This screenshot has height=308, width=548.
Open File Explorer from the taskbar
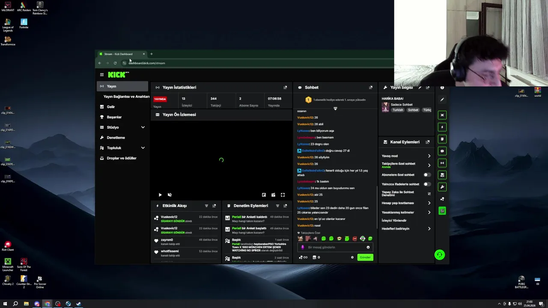coord(26,304)
